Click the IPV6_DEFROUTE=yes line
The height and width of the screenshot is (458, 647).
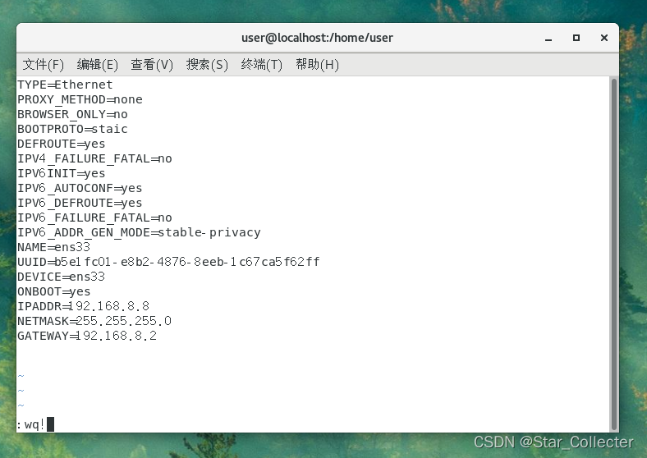[x=80, y=203]
